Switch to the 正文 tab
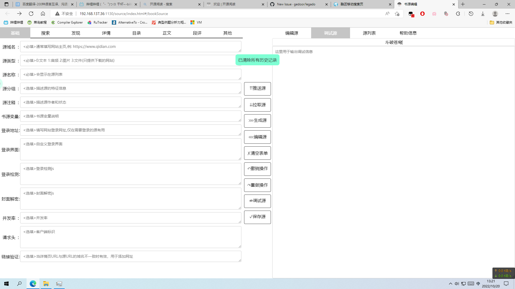515x289 pixels. point(167,33)
